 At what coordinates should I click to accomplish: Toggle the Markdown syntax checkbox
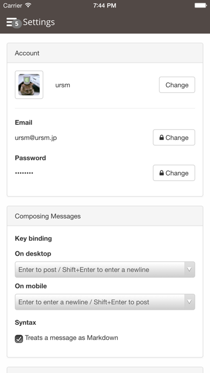[19, 339]
